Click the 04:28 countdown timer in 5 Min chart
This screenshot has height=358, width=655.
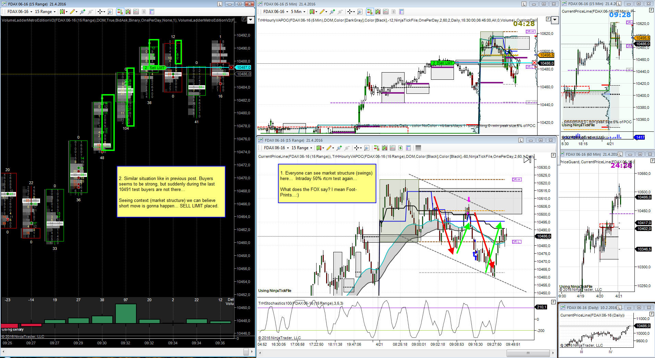(524, 24)
